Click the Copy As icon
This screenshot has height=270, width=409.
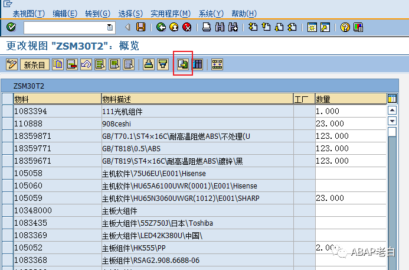coord(58,64)
